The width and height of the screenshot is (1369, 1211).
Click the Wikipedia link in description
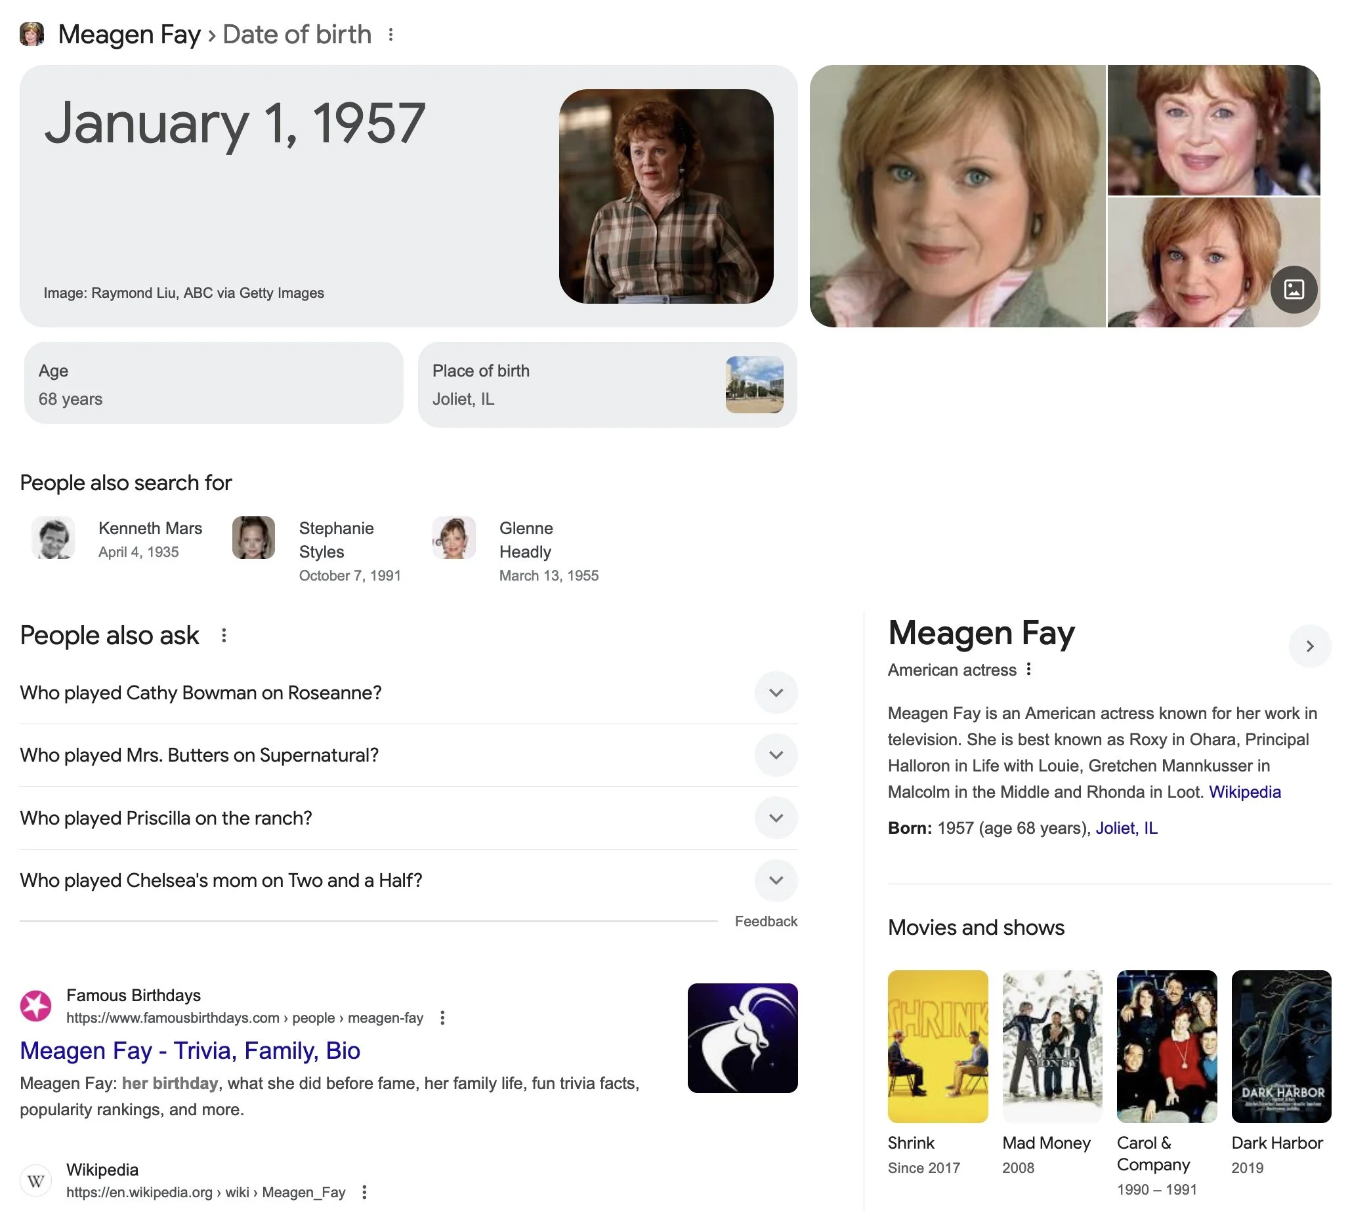[1244, 792]
